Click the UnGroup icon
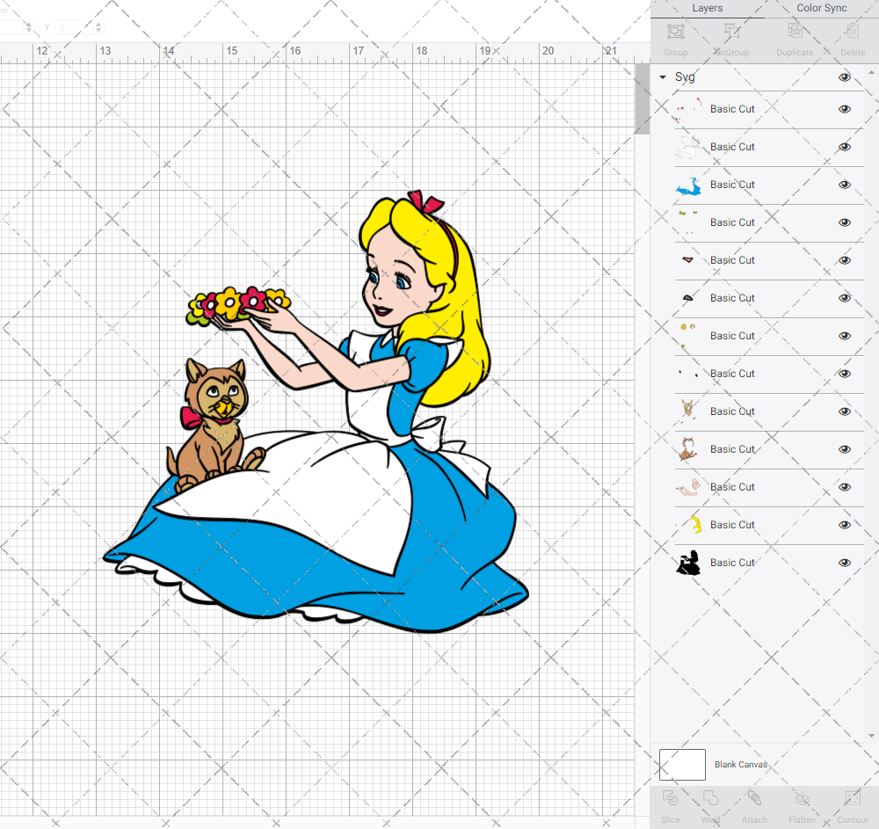This screenshot has width=879, height=829. pos(731,32)
